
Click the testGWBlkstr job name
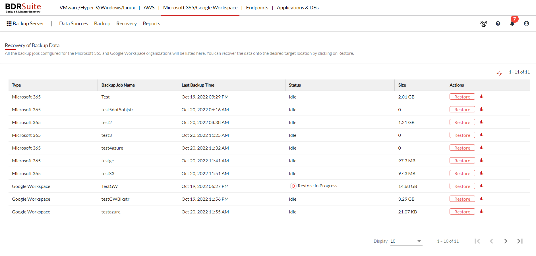pos(115,199)
